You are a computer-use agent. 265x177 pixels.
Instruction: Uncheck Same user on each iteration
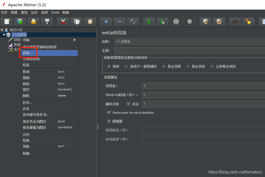109,112
